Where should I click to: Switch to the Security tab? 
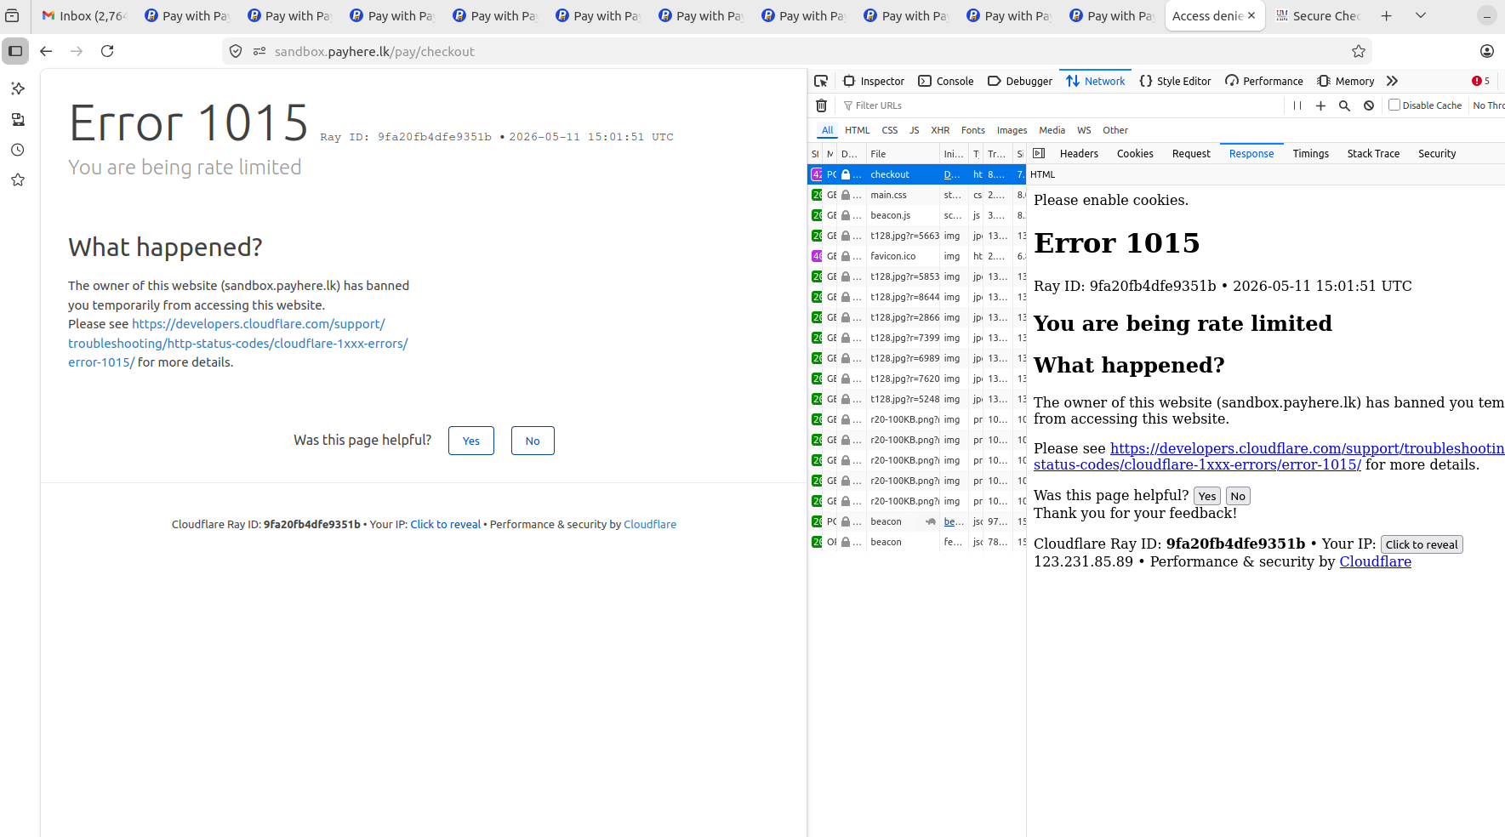(1437, 153)
